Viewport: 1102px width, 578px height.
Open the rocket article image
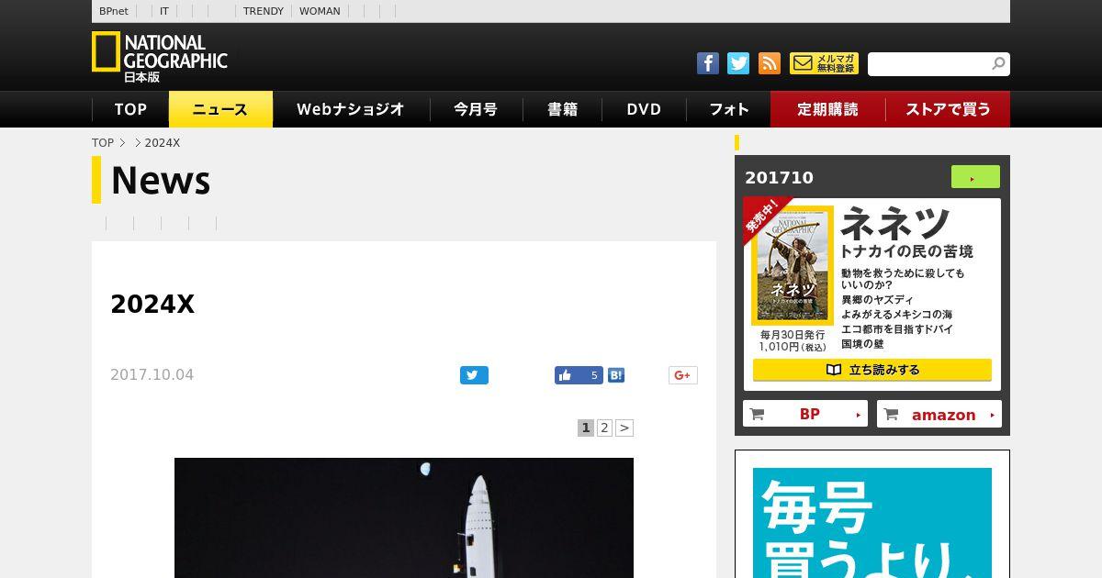[x=404, y=517]
